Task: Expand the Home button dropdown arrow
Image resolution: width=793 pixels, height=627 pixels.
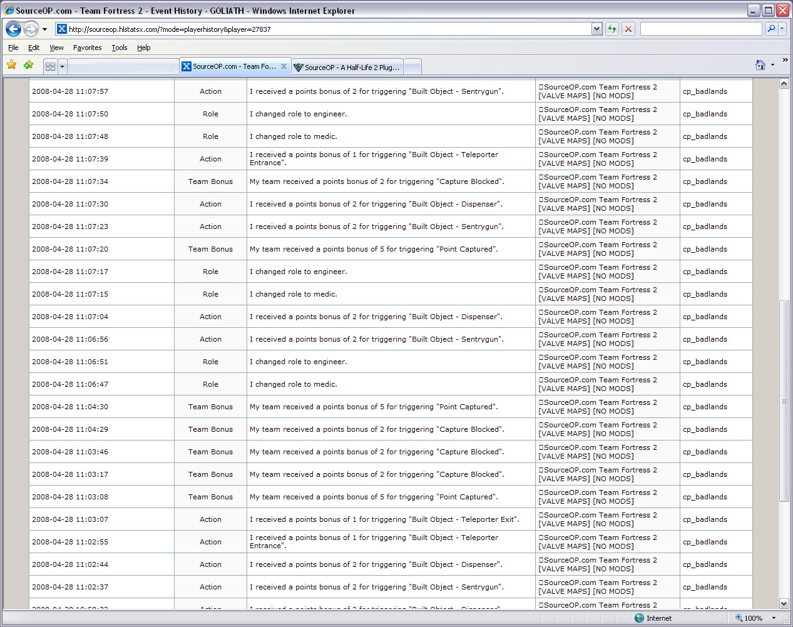Action: pyautogui.click(x=772, y=65)
